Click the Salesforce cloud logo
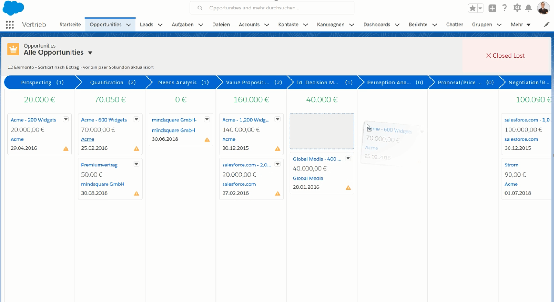 click(13, 8)
